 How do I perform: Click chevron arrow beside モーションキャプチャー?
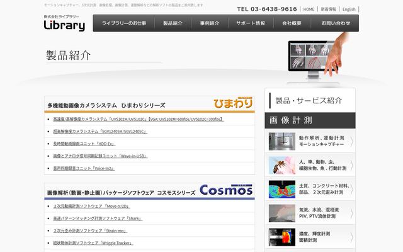[352, 141]
